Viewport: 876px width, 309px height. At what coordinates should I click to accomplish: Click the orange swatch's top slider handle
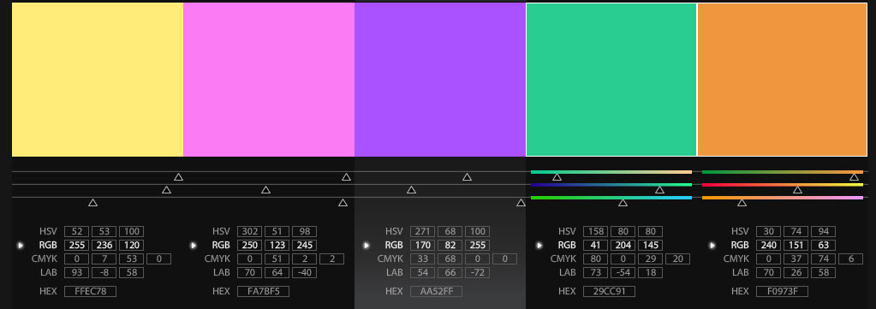(855, 177)
